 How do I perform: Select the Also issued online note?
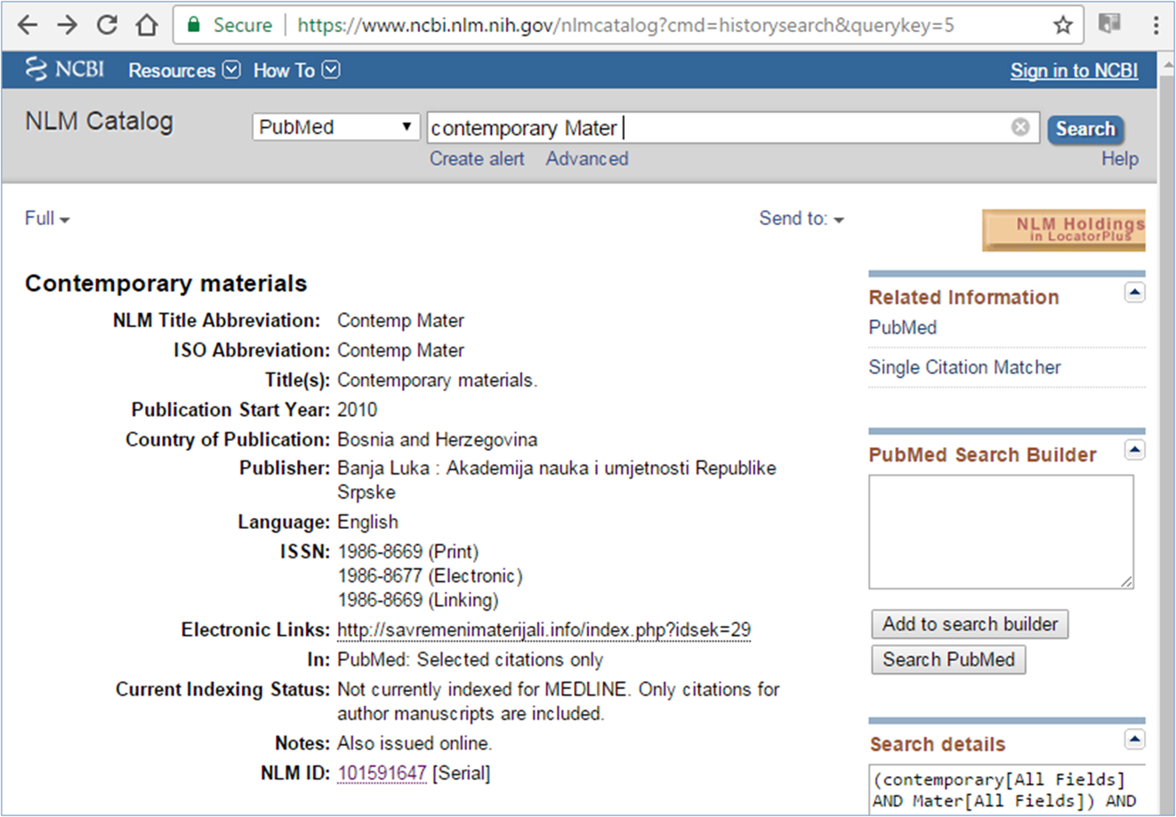[415, 743]
